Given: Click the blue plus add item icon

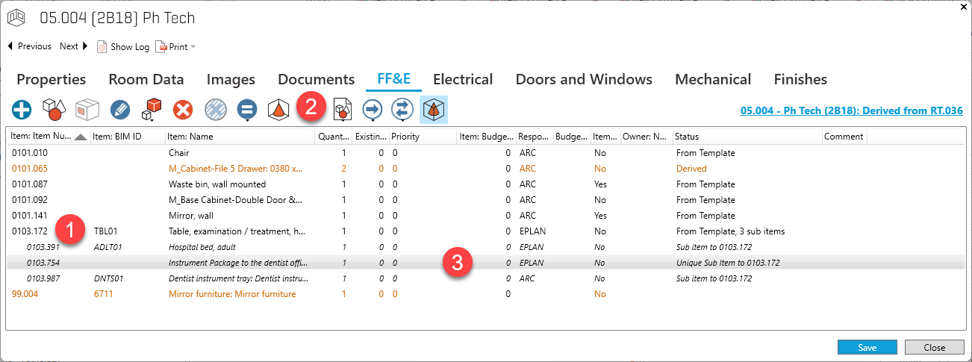Looking at the screenshot, I should point(22,110).
